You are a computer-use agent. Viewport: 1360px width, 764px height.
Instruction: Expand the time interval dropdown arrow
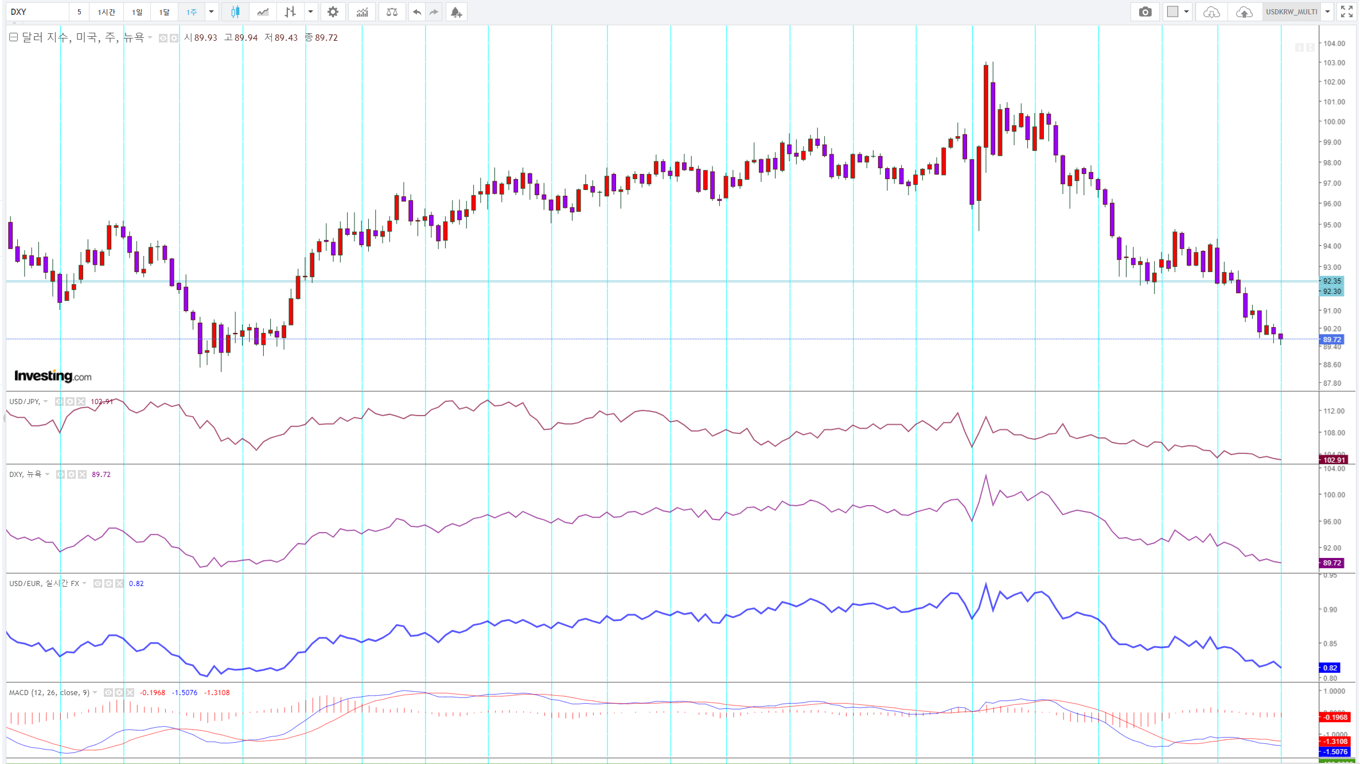pos(211,12)
